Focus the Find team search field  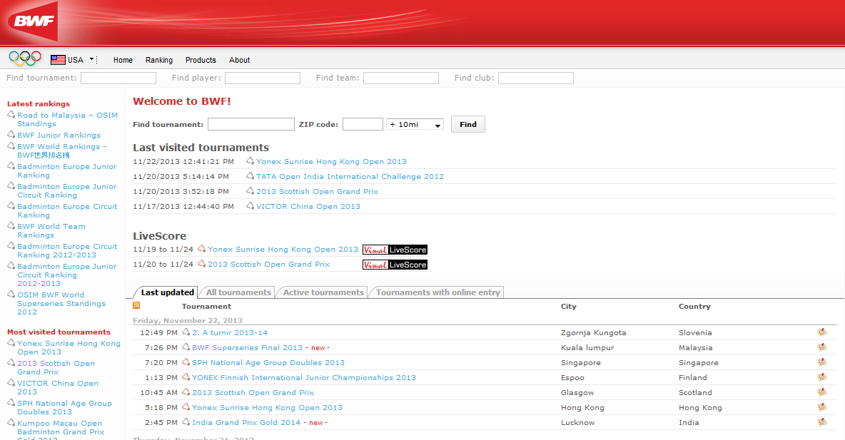coord(401,78)
